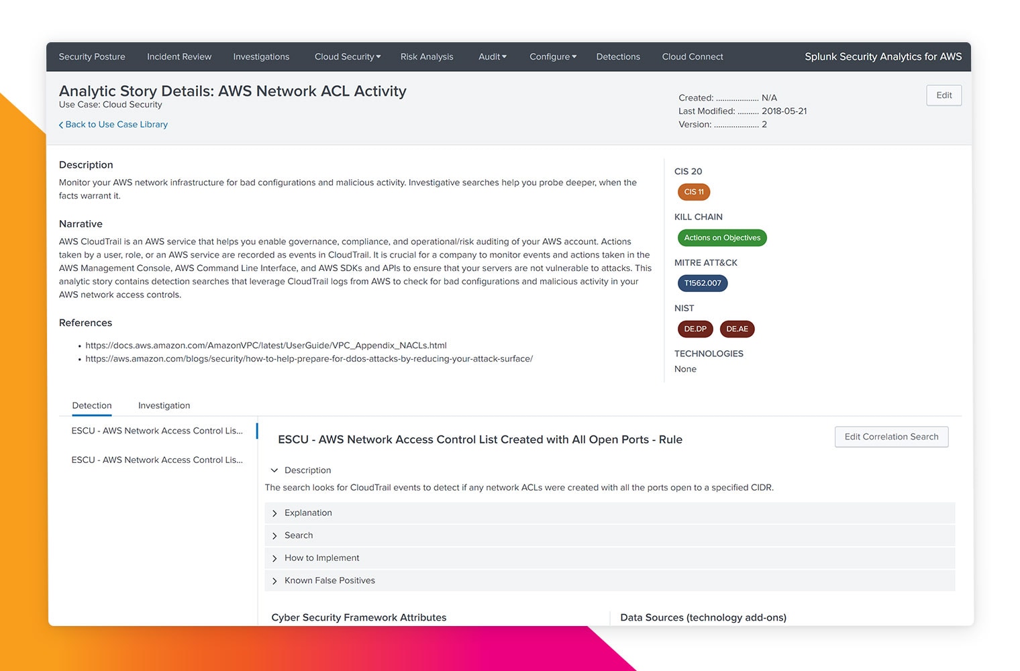Expand the How to Implement section
The height and width of the screenshot is (671, 1020).
(x=609, y=558)
